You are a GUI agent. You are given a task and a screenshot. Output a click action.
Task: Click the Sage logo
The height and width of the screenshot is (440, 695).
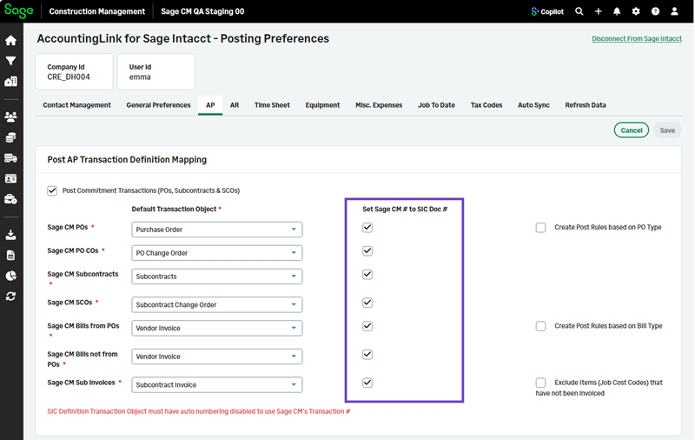[19, 10]
